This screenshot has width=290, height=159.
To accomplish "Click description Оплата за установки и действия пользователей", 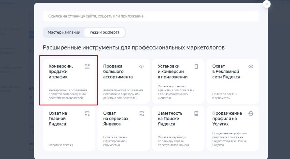I will point(176,92).
